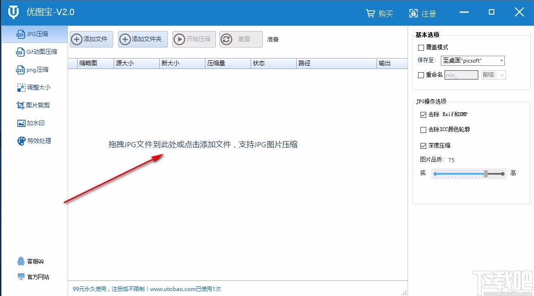Click the 重置 reset button
Screen dimensions: 534x296
coord(241,39)
